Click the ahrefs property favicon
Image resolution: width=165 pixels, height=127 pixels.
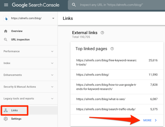[x=6, y=19]
